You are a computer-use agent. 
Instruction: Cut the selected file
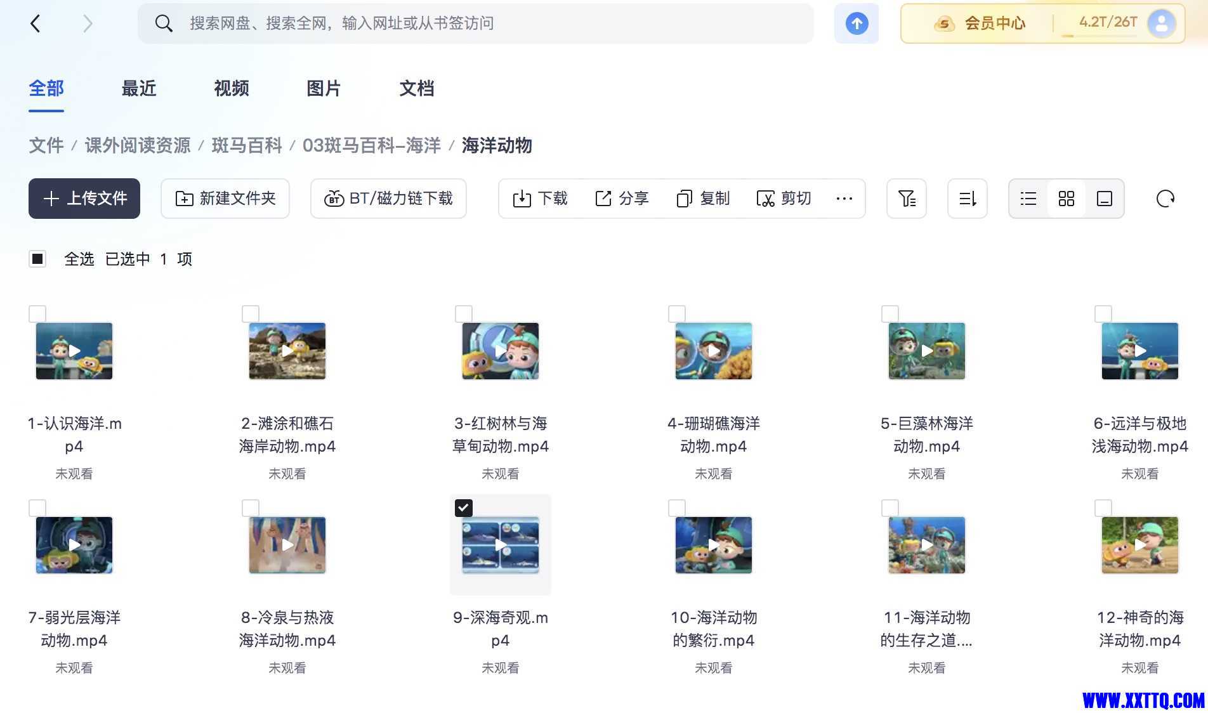coord(784,199)
